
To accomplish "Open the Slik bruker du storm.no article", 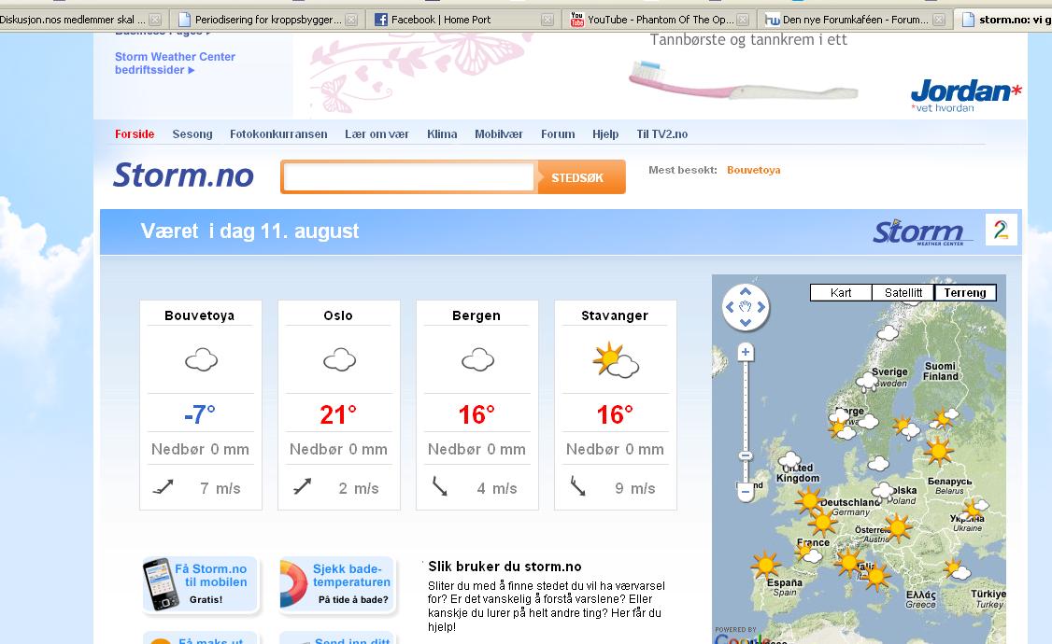I will pos(505,567).
